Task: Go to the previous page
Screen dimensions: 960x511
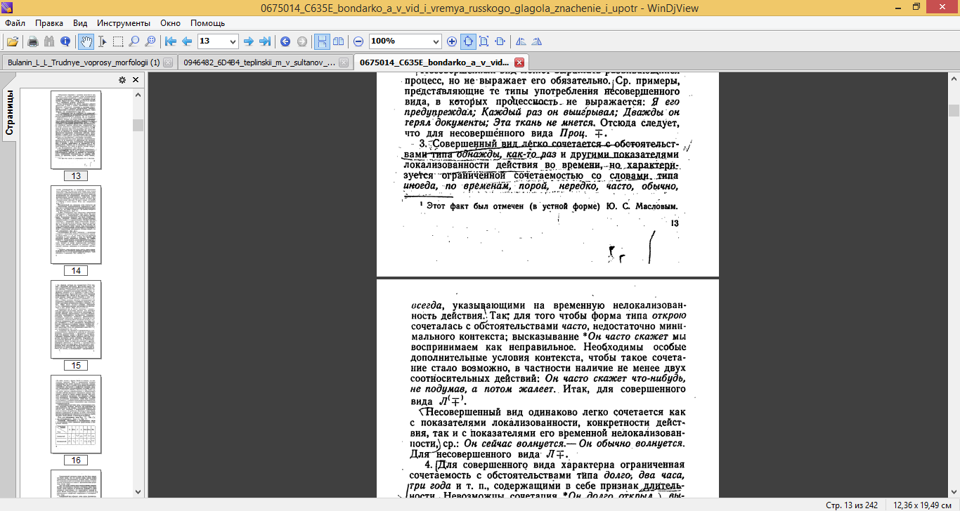Action: tap(187, 41)
